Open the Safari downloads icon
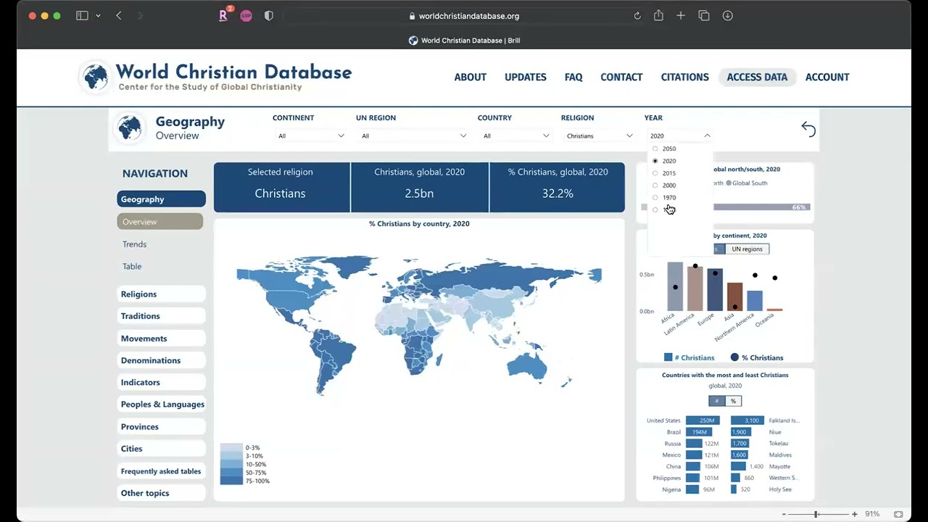The width and height of the screenshot is (928, 522). (727, 16)
